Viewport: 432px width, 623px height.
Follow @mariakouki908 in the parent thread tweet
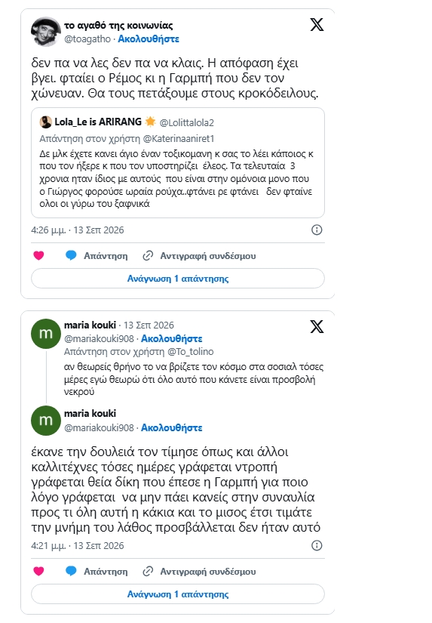[171, 338]
